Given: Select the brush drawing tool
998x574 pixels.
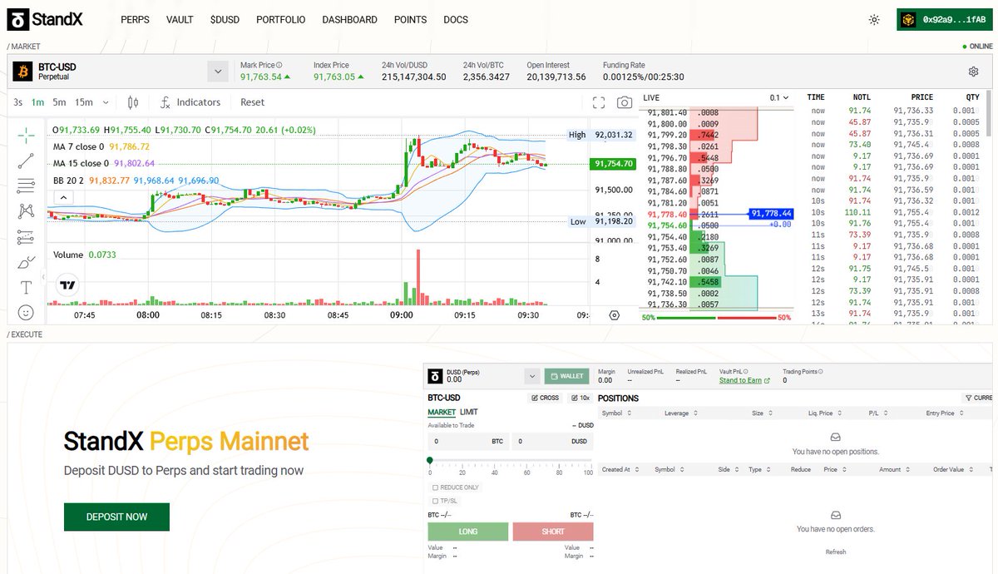Looking at the screenshot, I should pos(25,262).
